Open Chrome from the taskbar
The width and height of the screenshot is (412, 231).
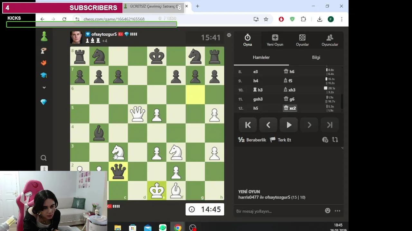coord(178,228)
